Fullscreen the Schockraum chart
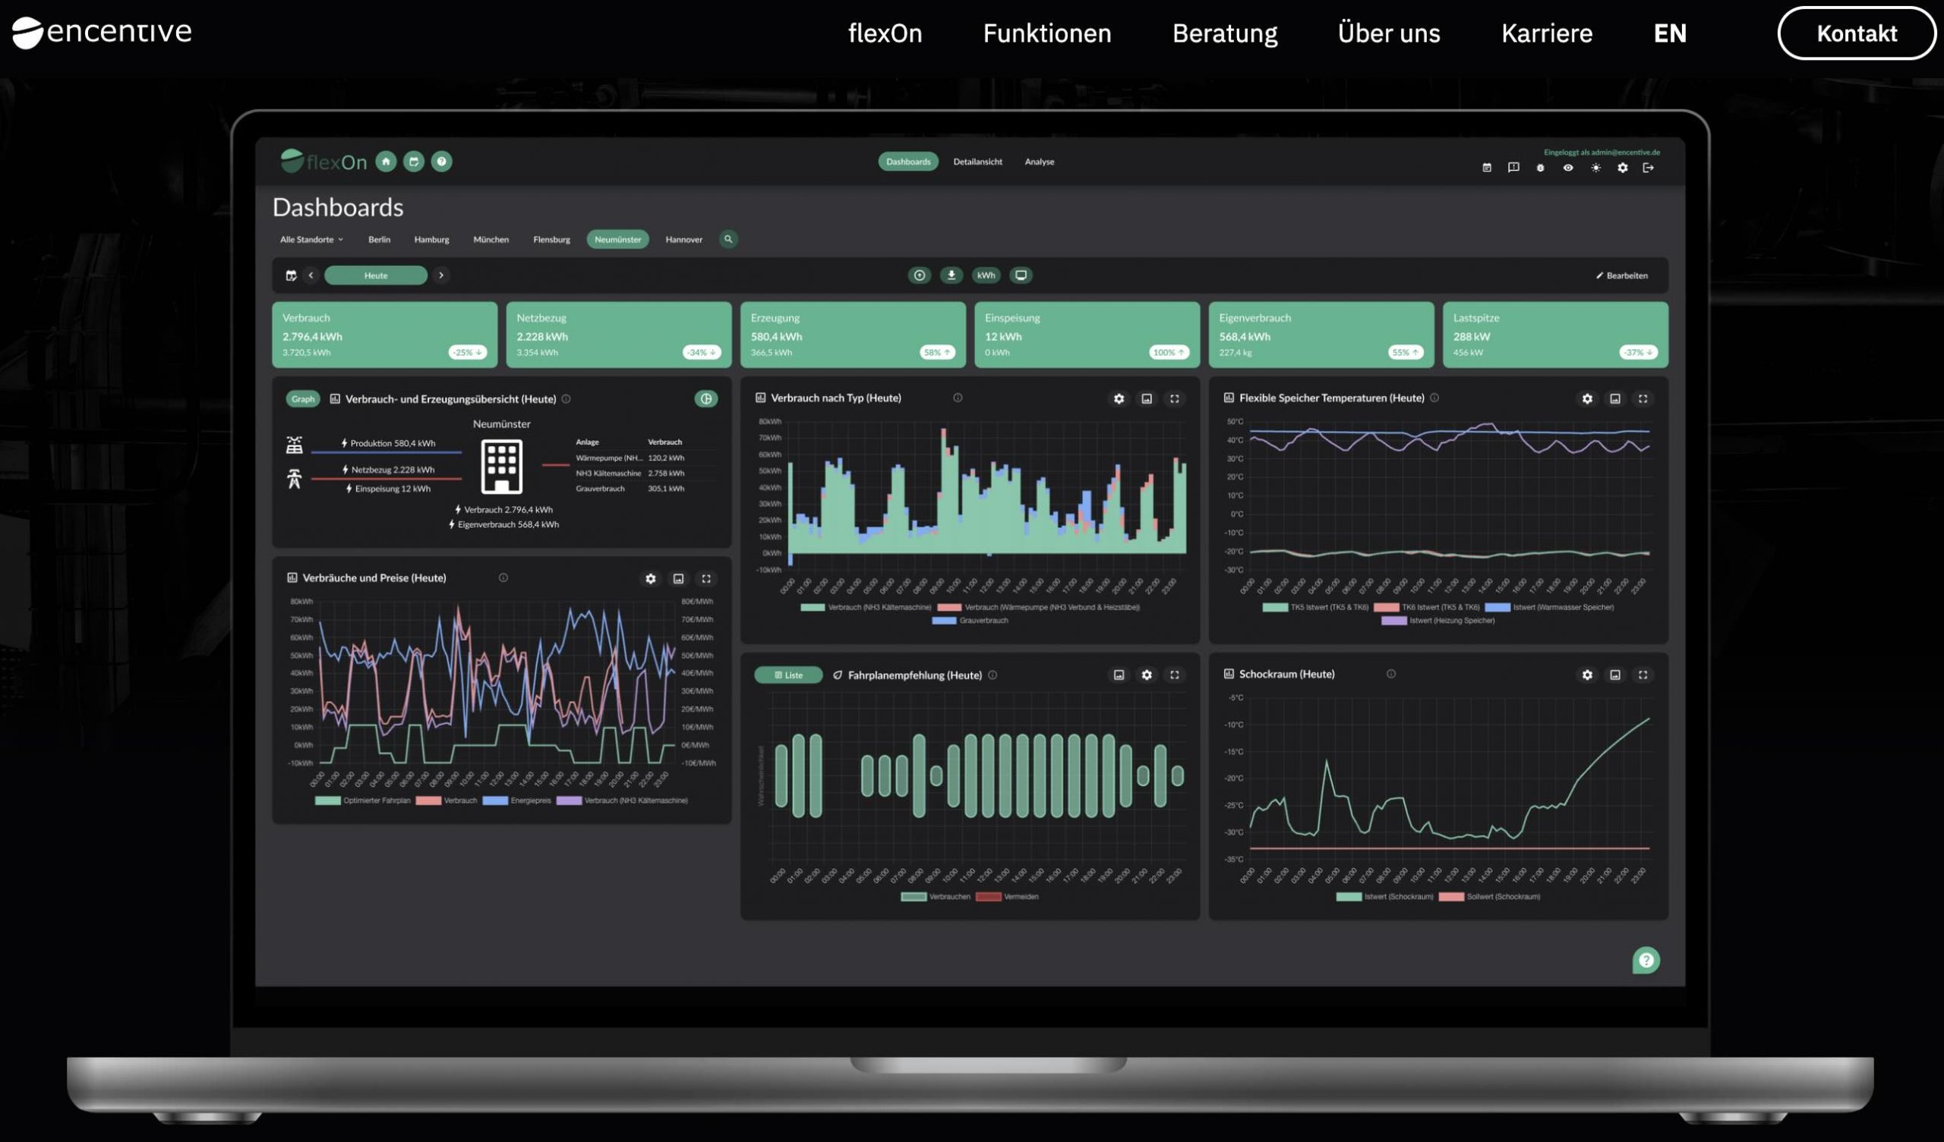 (1643, 675)
